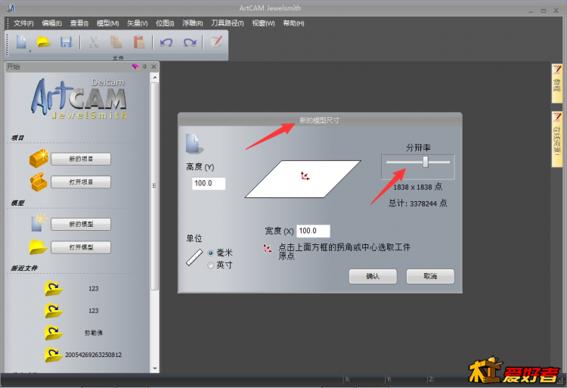Open the 刀具路径(T) menu

227,23
